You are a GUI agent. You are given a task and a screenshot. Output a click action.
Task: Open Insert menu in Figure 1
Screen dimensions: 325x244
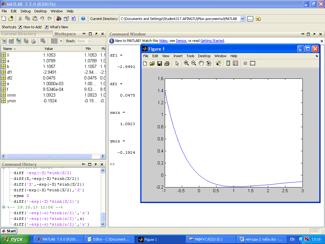tap(178, 56)
